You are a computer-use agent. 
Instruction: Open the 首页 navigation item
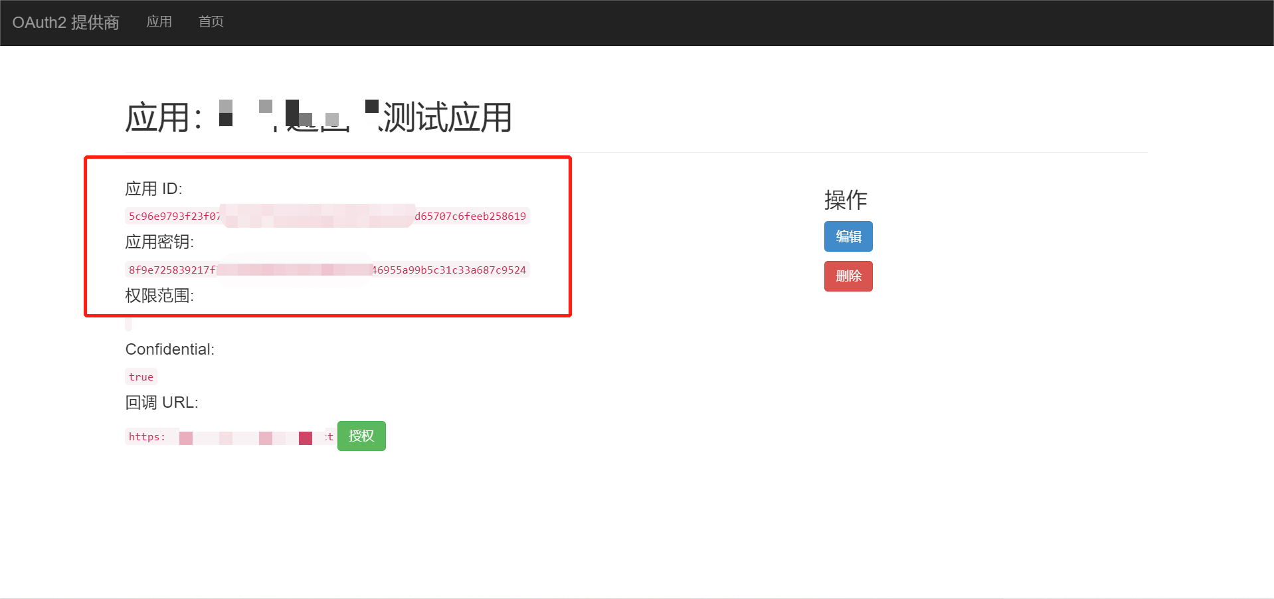point(211,22)
